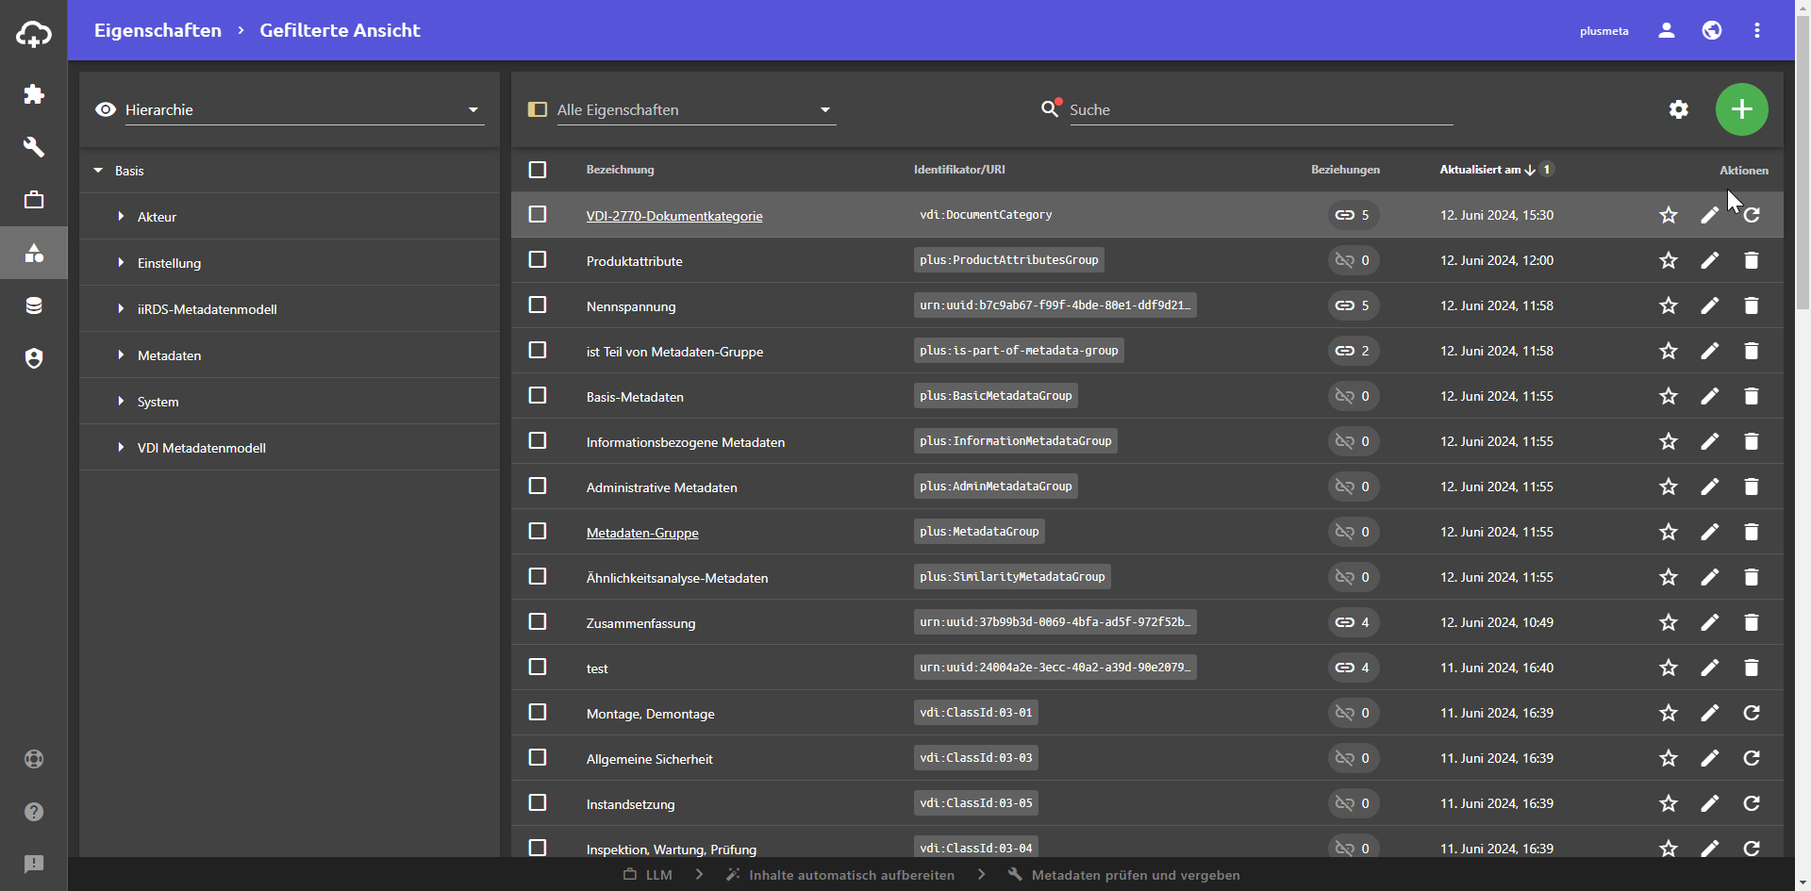The image size is (1811, 891).
Task: Expand the Akteur tree node
Action: tap(121, 217)
